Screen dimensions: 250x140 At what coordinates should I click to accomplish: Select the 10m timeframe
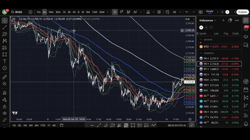click(51, 12)
